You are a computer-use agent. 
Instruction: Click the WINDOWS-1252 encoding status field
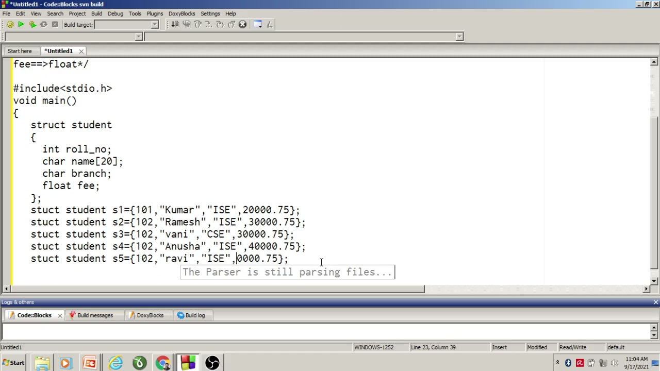click(x=380, y=347)
